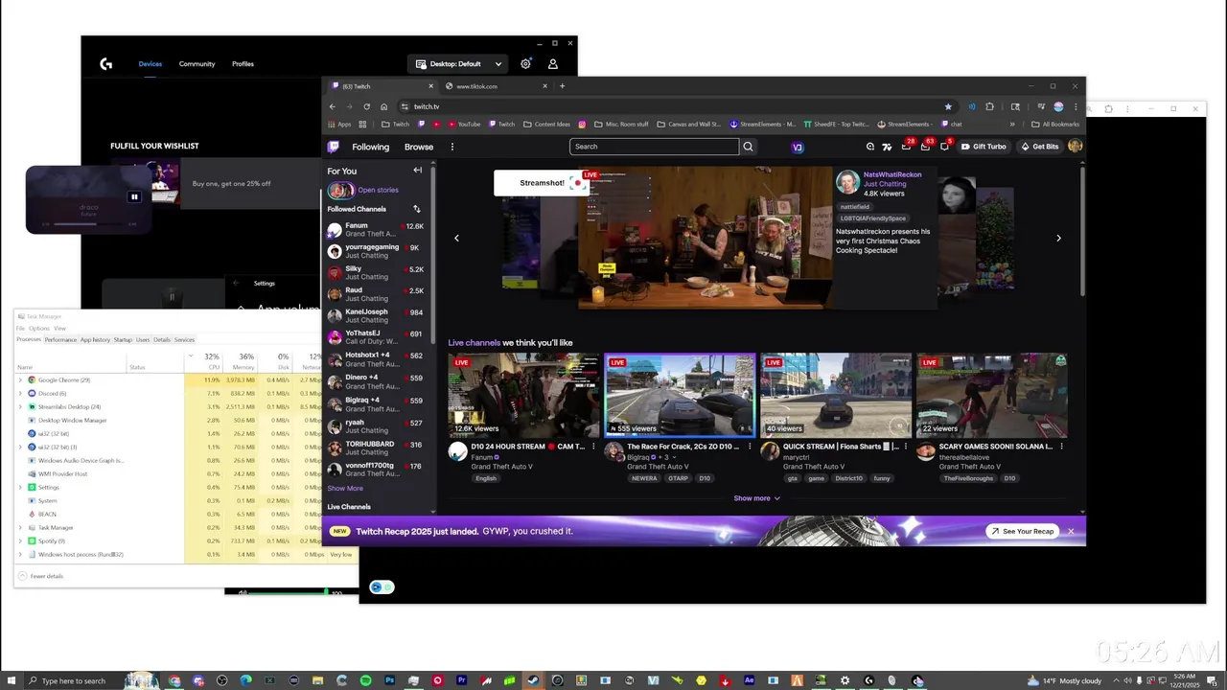This screenshot has height=690, width=1227.
Task: Go back in Chrome browser
Action: point(333,106)
